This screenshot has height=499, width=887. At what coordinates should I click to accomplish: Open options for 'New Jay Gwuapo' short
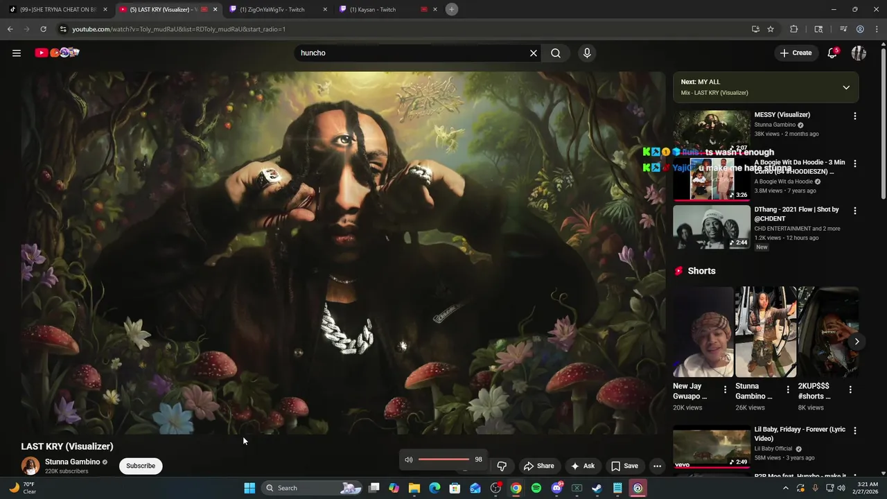[x=726, y=389]
